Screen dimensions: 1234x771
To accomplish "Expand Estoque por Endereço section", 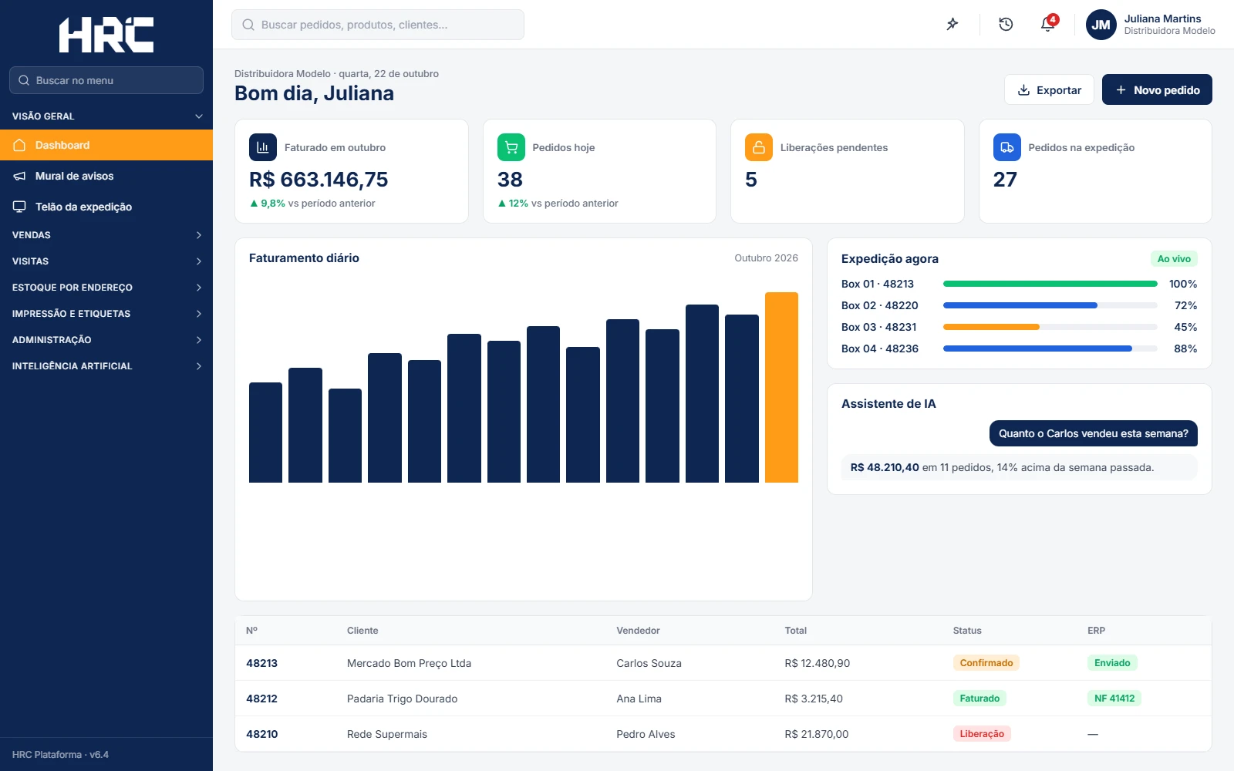I will coord(106,288).
